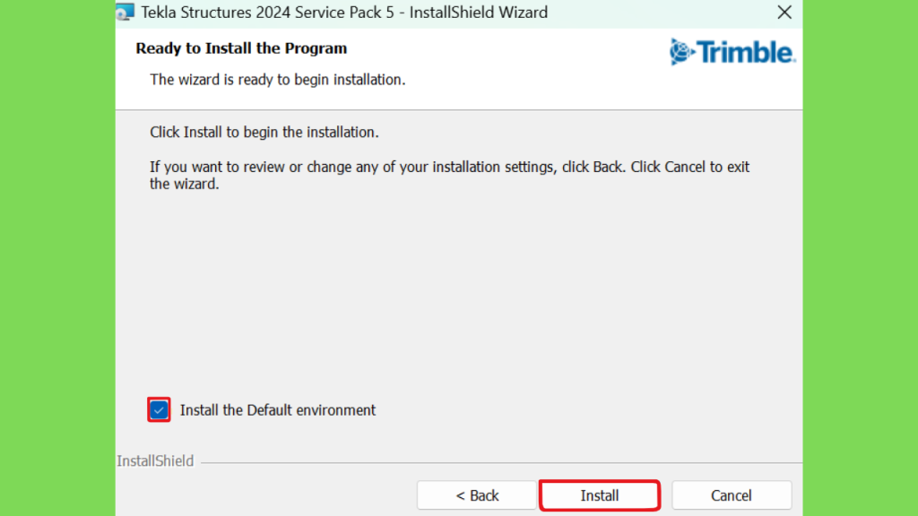The width and height of the screenshot is (918, 516).
Task: Click the Tekla Structures 2024 title bar text
Action: pos(344,13)
